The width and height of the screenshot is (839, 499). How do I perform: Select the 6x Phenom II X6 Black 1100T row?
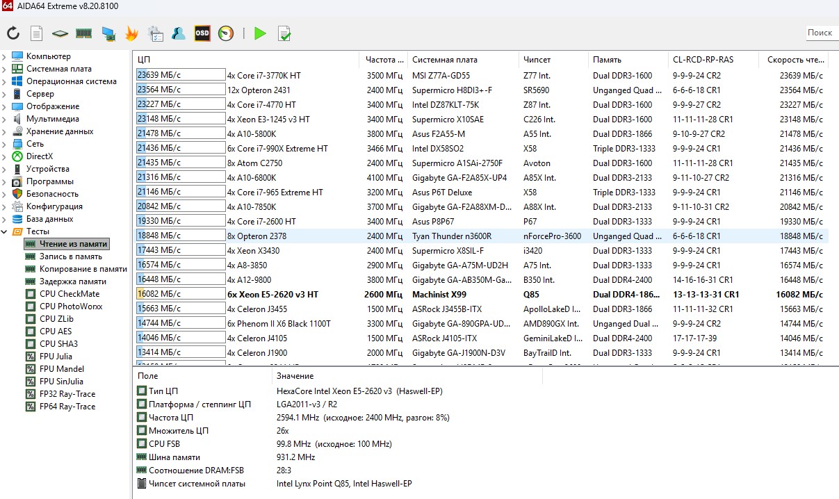(x=480, y=323)
